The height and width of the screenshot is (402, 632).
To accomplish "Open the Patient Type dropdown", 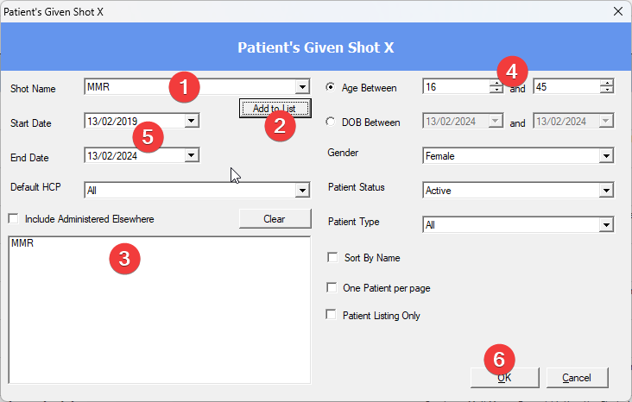I will (x=607, y=225).
